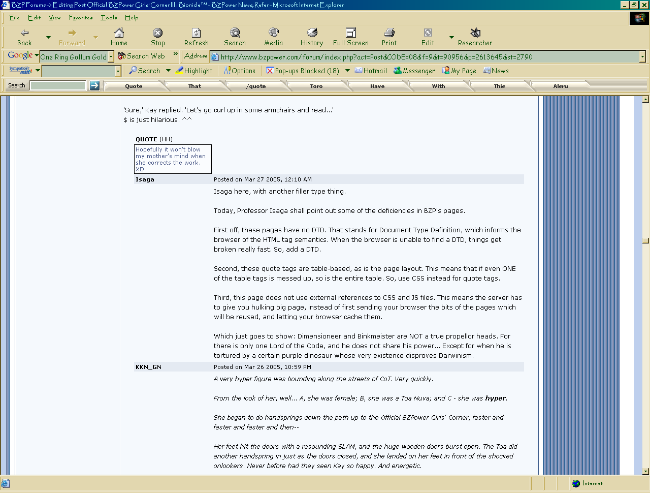Open the Favorites menu
Image resolution: width=650 pixels, height=493 pixels.
81,17
